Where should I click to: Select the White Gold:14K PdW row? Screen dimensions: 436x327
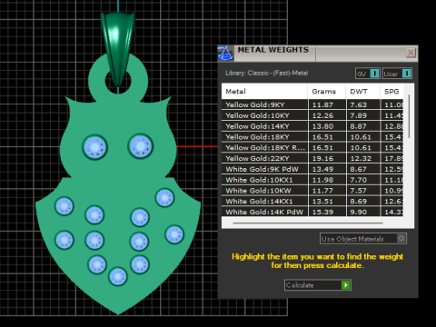[312, 212]
